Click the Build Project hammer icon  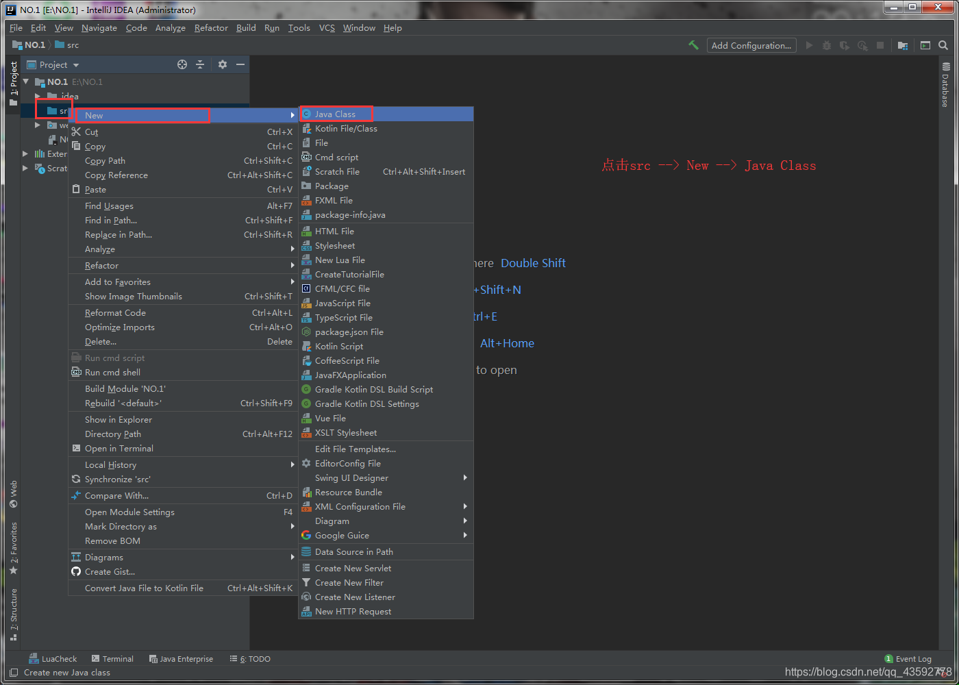point(693,45)
